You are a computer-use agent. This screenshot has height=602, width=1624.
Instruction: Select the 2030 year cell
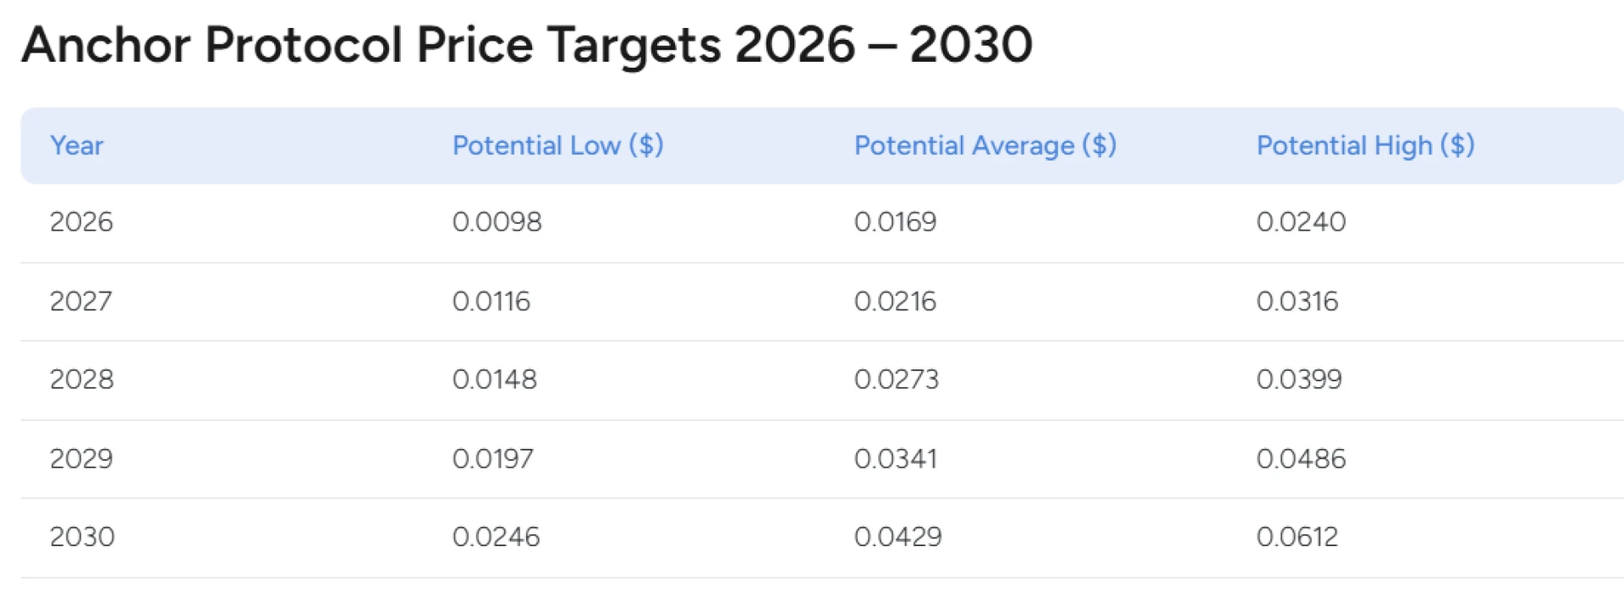point(82,537)
